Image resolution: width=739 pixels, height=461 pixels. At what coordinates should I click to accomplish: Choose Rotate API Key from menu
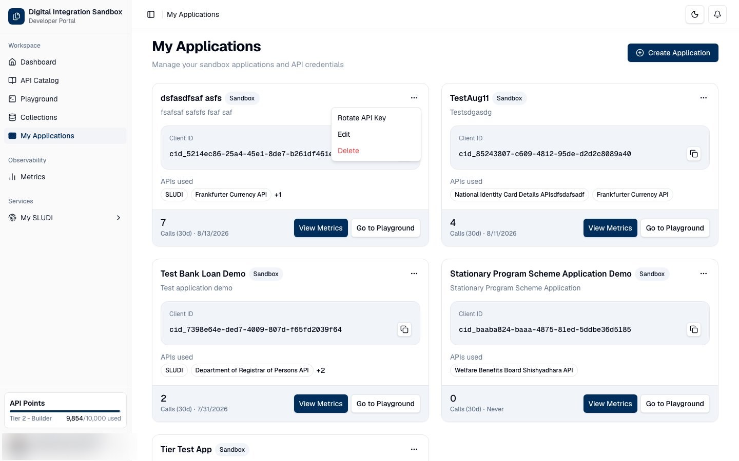(376, 118)
